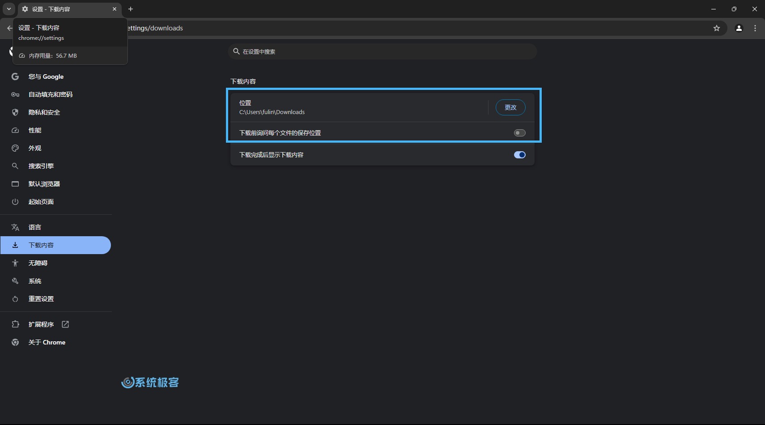Image resolution: width=765 pixels, height=425 pixels.
Task: Open the tab search dropdown arrow
Action: point(9,9)
